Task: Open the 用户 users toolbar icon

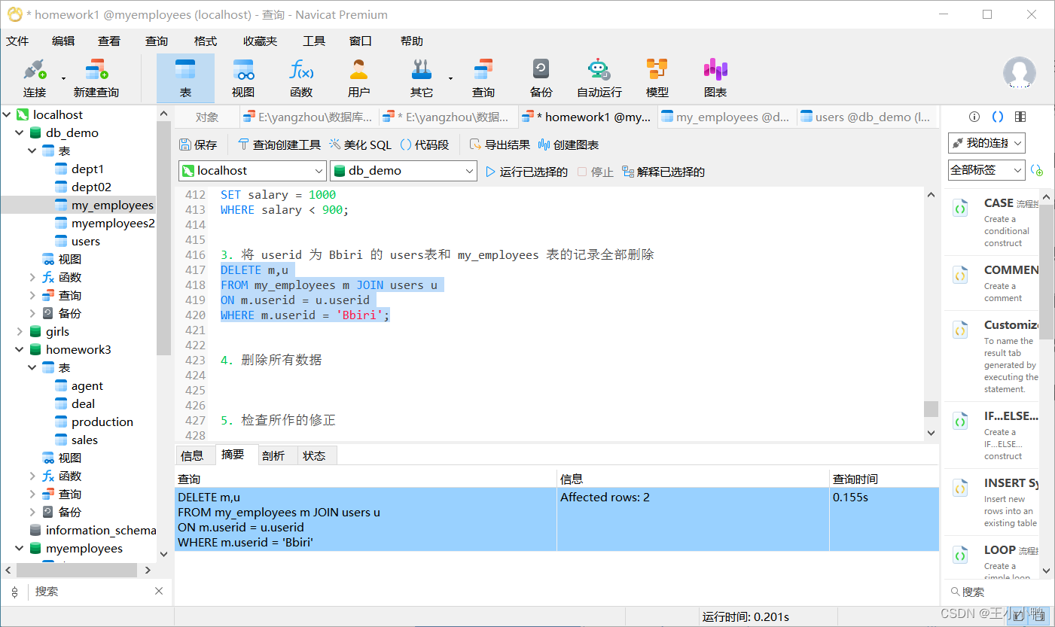Action: tap(359, 78)
